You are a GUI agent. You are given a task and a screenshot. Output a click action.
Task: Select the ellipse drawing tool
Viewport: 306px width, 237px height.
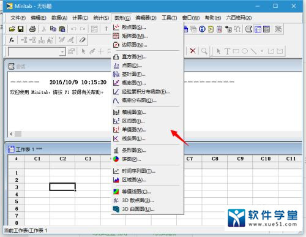[x=245, y=51]
